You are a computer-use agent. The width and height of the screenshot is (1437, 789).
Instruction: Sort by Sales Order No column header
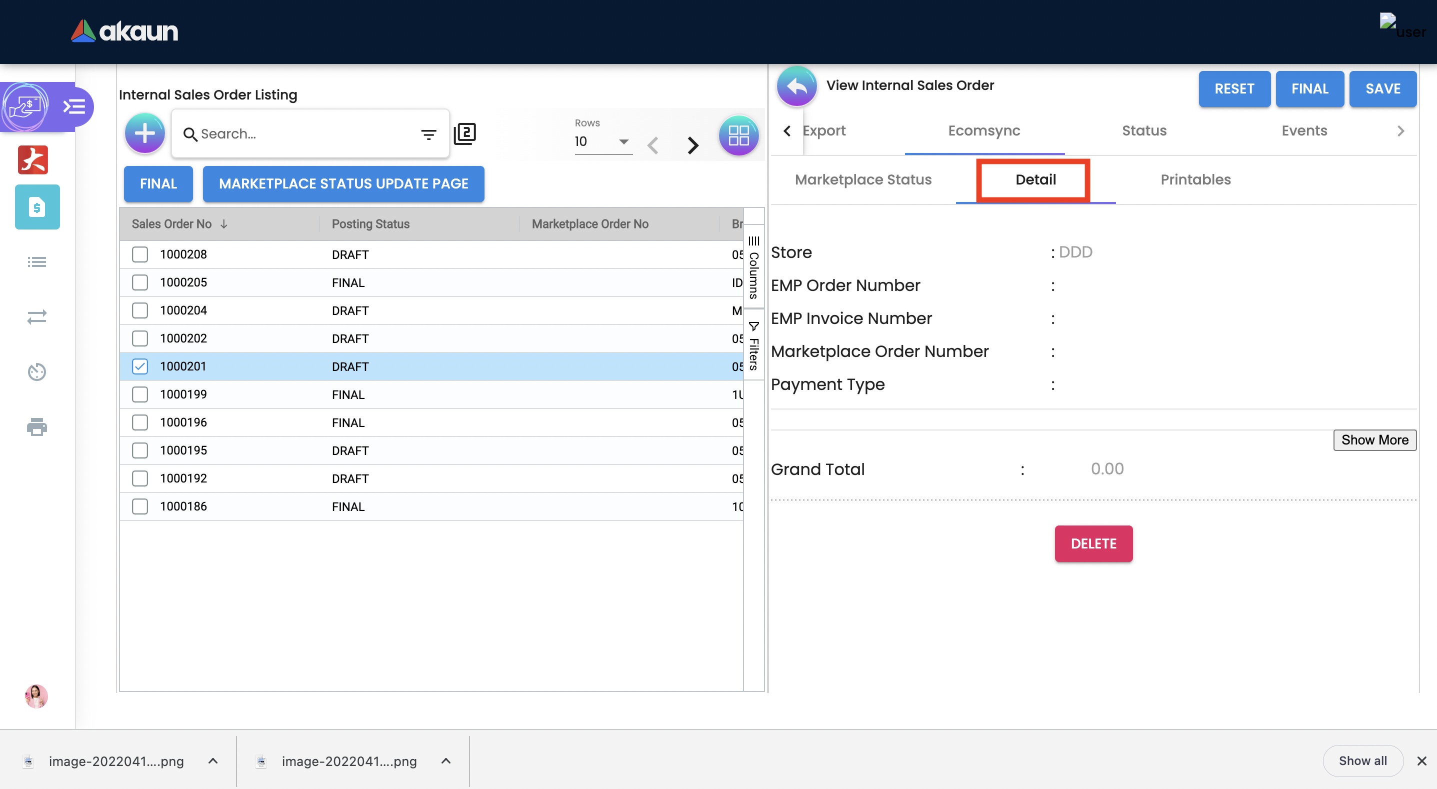(x=172, y=224)
